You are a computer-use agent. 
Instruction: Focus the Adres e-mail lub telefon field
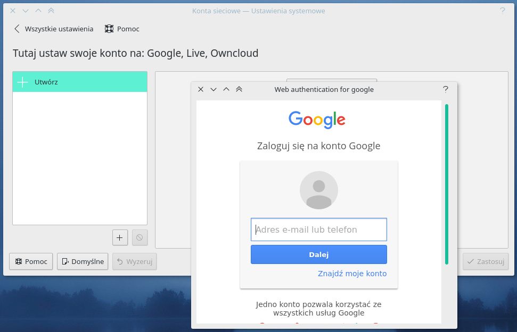pyautogui.click(x=319, y=229)
